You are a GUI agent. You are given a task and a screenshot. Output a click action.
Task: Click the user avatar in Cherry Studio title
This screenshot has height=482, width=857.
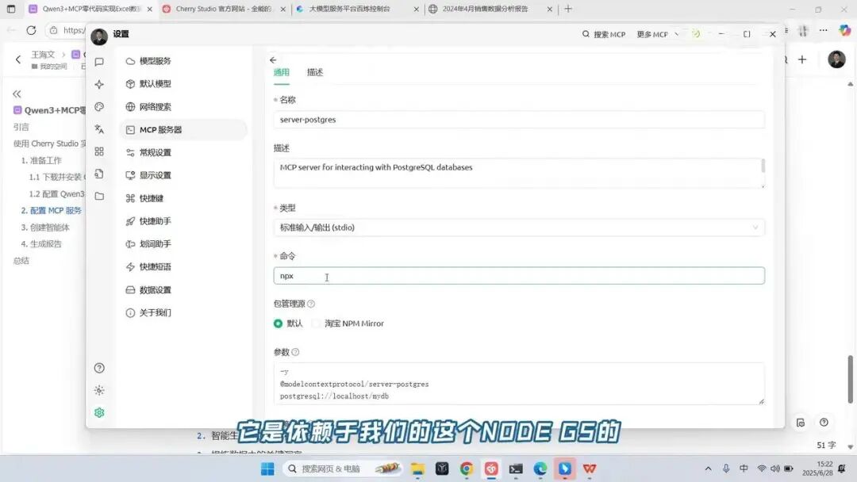[x=99, y=36]
